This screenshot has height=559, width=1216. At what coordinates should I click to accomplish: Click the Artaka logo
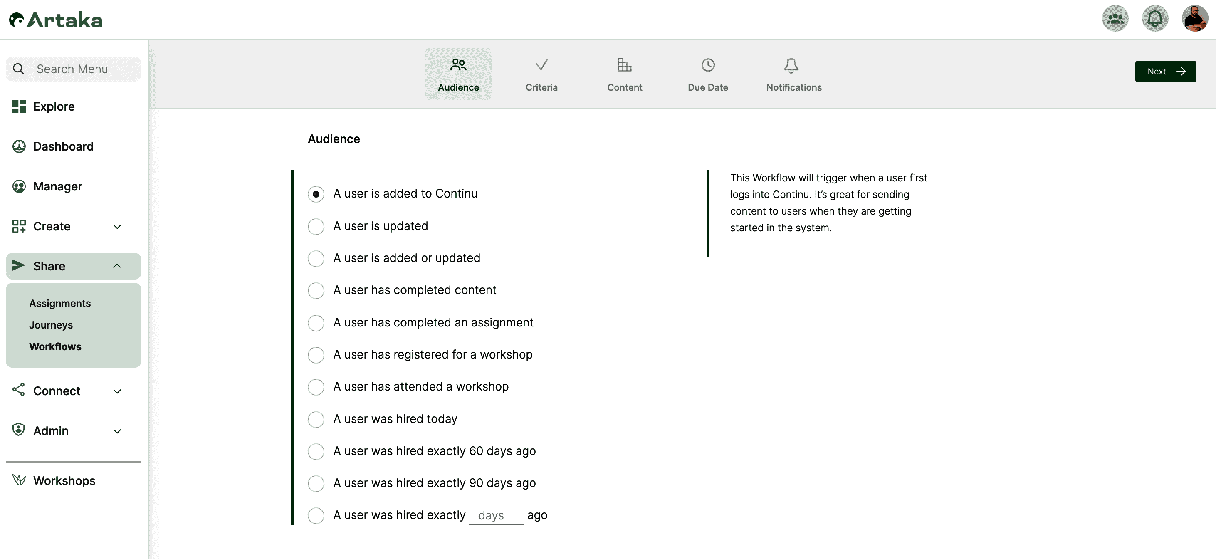[56, 20]
